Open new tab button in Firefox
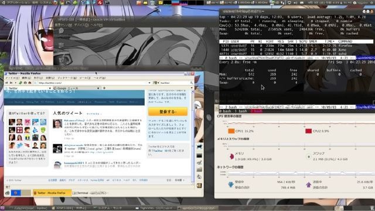This screenshot has height=211, width=375. 104,88
